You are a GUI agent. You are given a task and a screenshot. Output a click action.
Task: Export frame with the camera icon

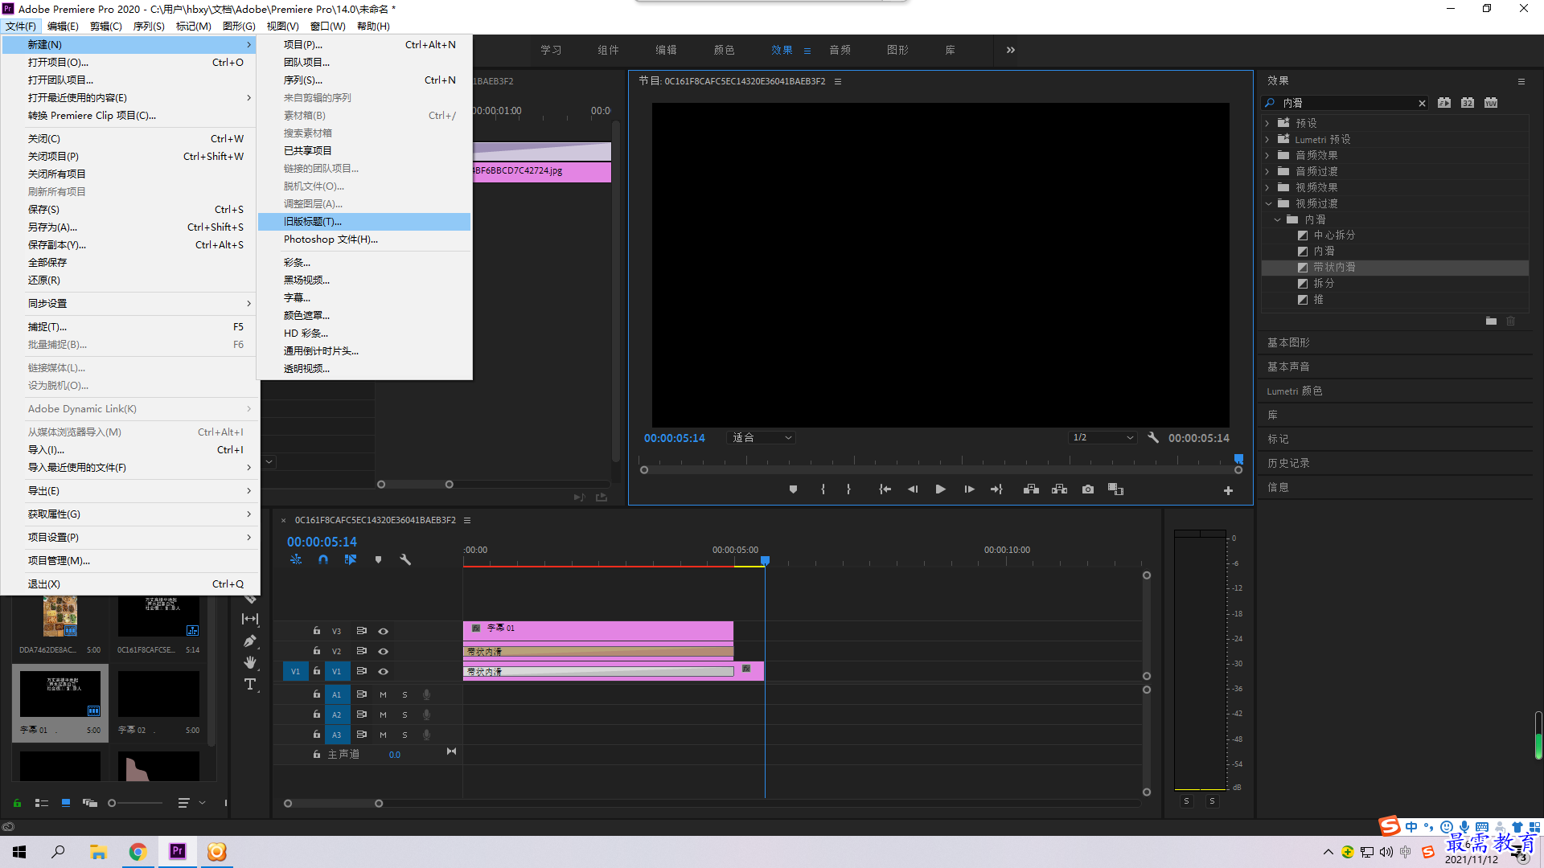coord(1088,489)
